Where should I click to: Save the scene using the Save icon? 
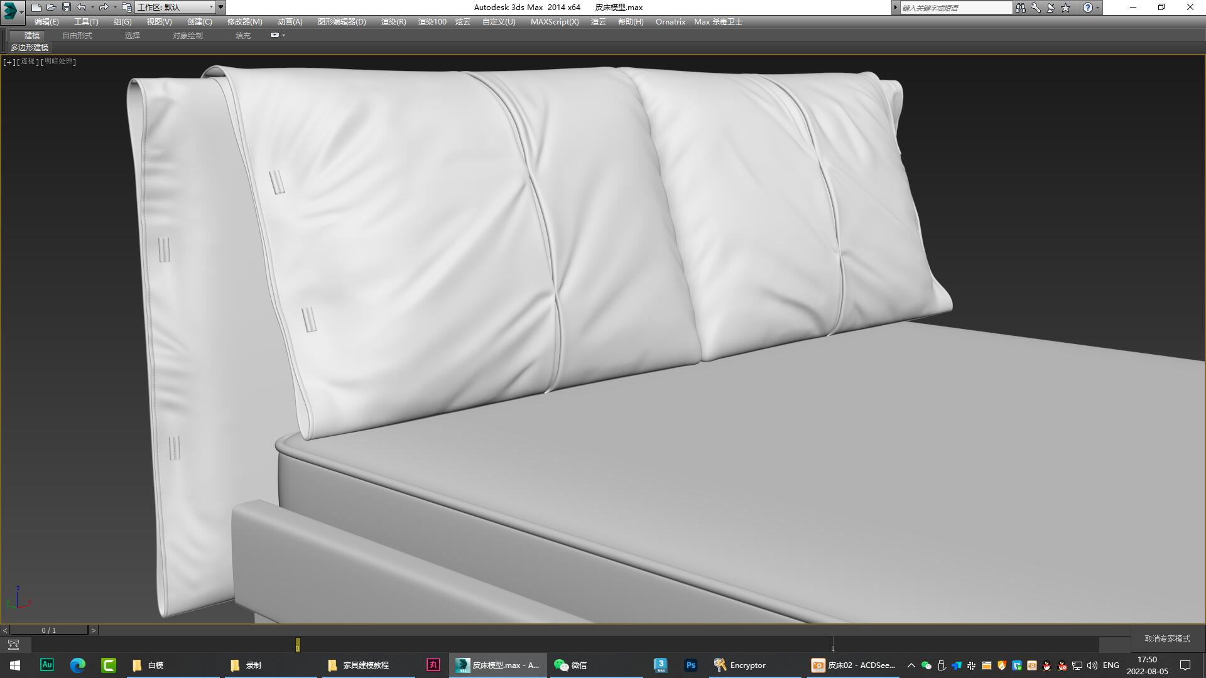(x=66, y=7)
